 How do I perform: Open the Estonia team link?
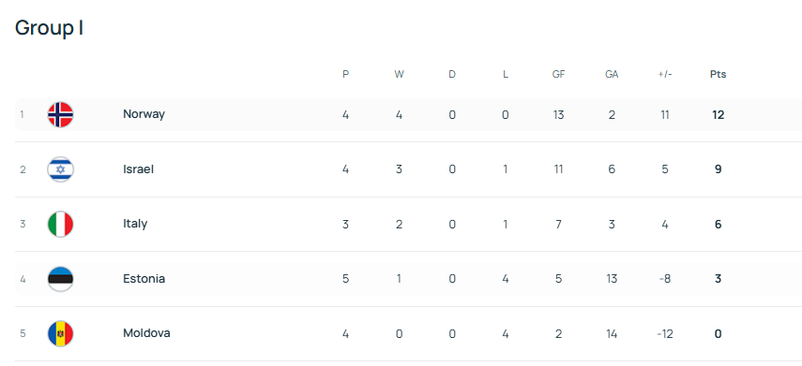tap(144, 279)
